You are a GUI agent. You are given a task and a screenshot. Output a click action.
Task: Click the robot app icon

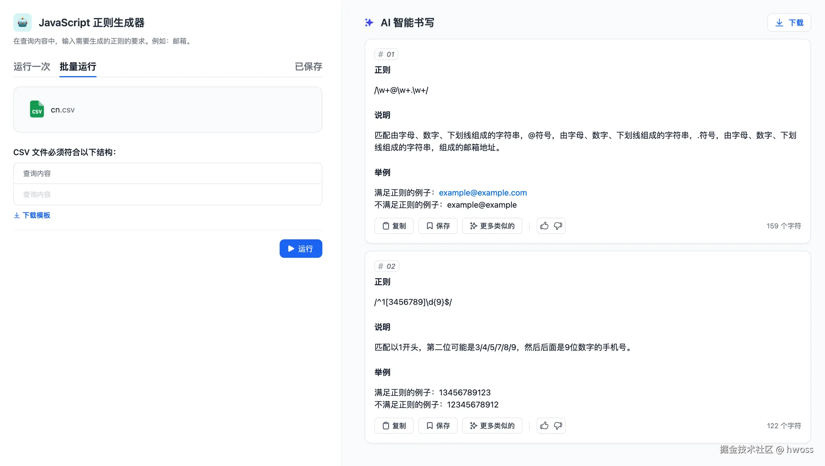(x=22, y=23)
